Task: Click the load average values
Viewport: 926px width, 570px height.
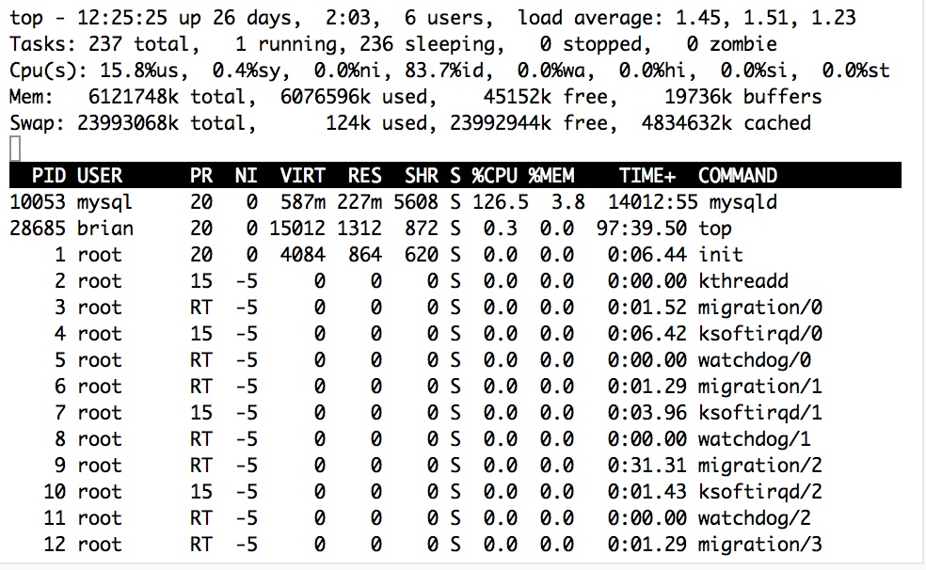Action: (x=789, y=18)
